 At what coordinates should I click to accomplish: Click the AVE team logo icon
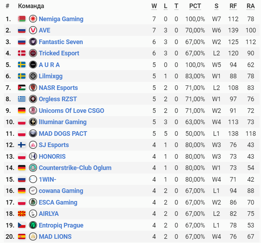33,30
